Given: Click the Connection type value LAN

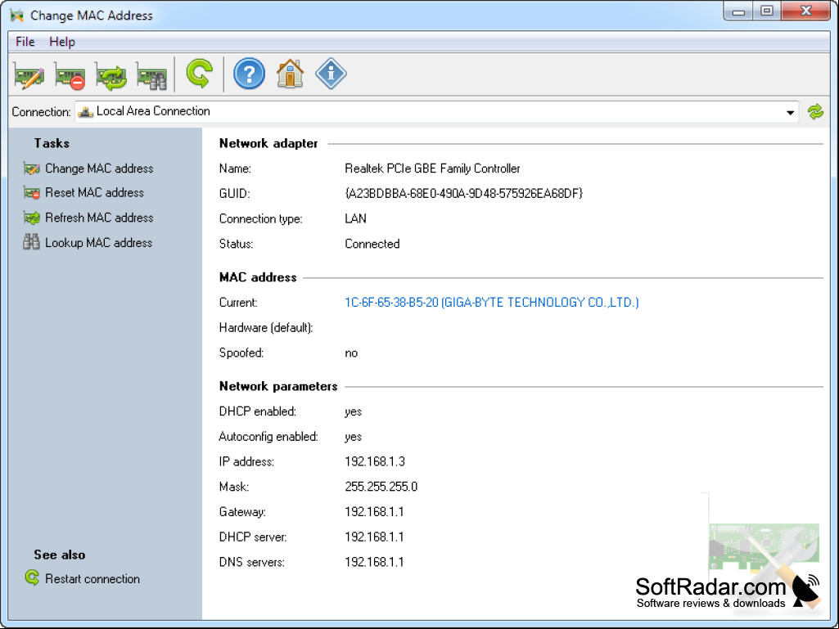Looking at the screenshot, I should 355,218.
